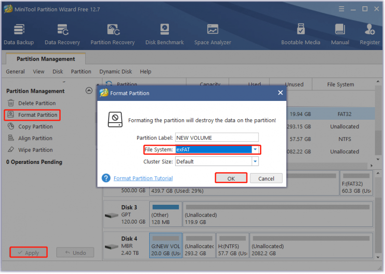Start the Disk Benchmark tool
This screenshot has height=274, width=385.
(164, 34)
